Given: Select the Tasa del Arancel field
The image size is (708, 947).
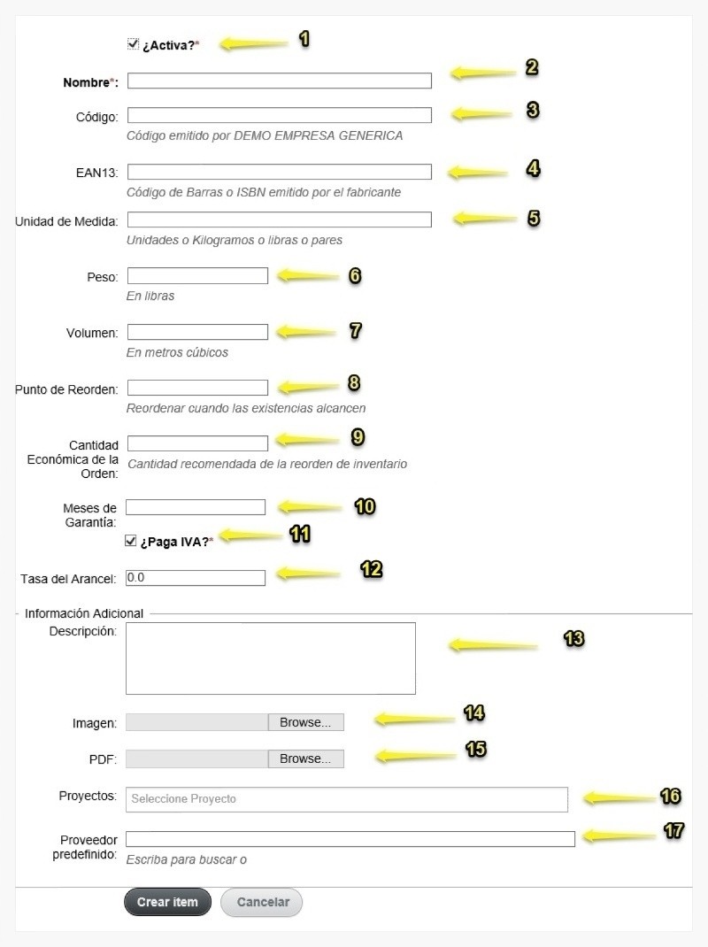Looking at the screenshot, I should point(195,578).
